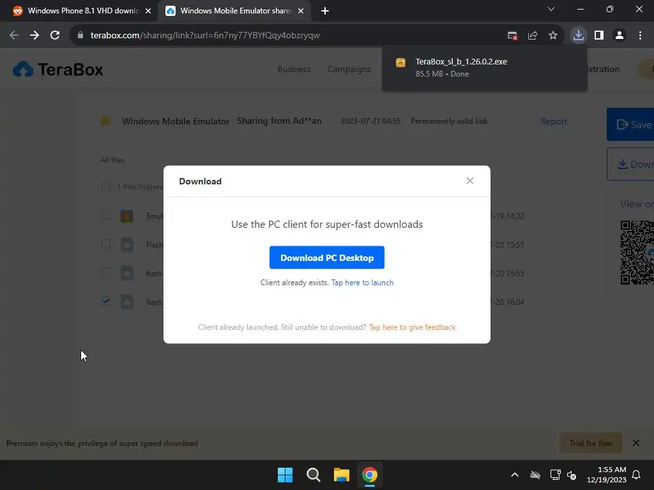Viewport: 654px width, 490px height.
Task: Click the blocked pop-up icon in address bar
Action: coord(512,36)
